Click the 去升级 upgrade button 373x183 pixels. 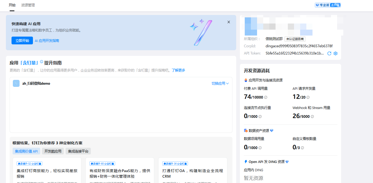pos(335,5)
